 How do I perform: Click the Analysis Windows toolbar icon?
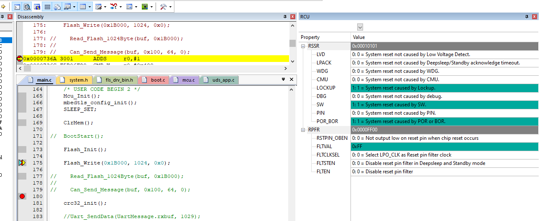(114, 7)
